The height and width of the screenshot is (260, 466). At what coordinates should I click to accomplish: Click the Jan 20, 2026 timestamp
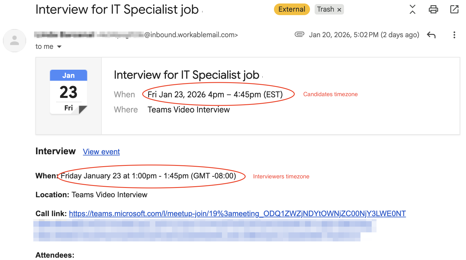pyautogui.click(x=364, y=35)
